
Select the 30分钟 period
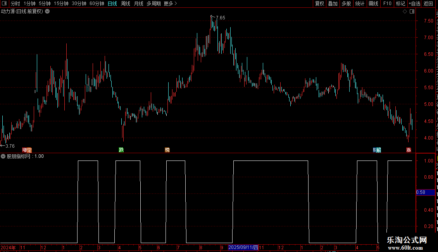point(79,3)
